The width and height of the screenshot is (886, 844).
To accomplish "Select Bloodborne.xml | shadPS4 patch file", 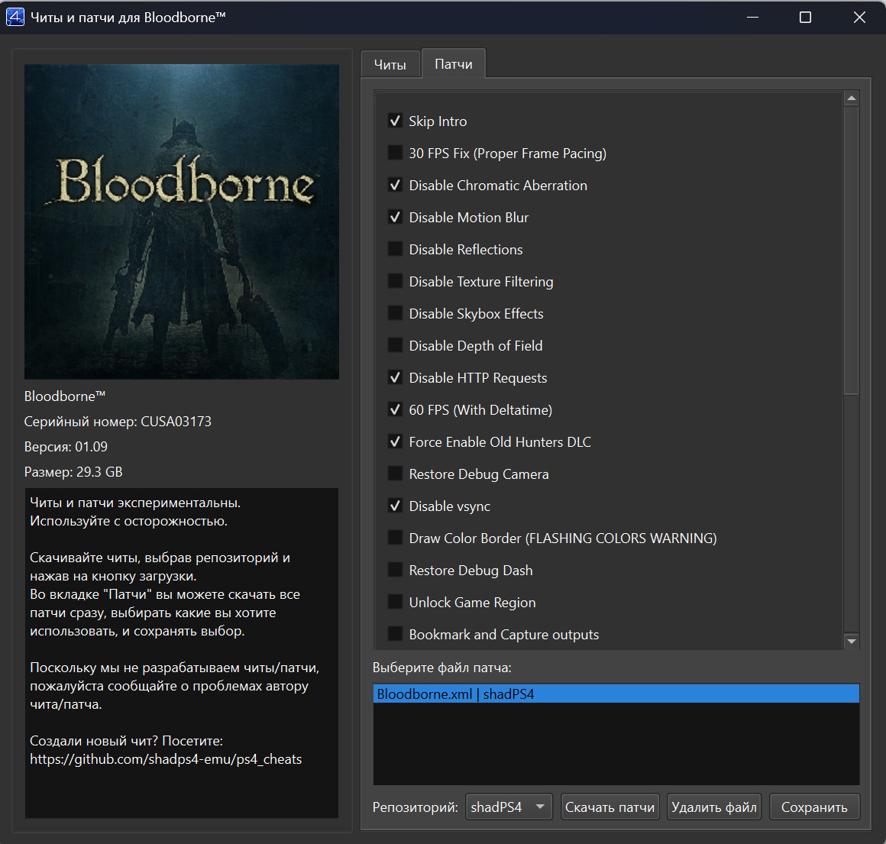I will coord(616,694).
